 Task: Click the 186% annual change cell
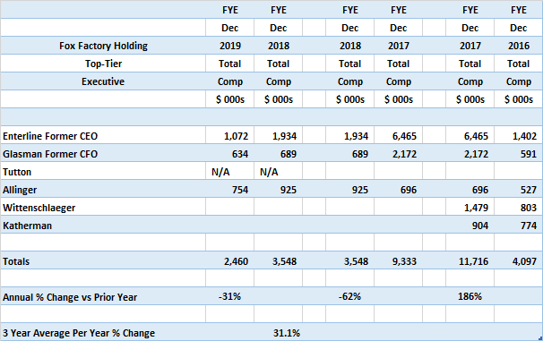(x=470, y=297)
